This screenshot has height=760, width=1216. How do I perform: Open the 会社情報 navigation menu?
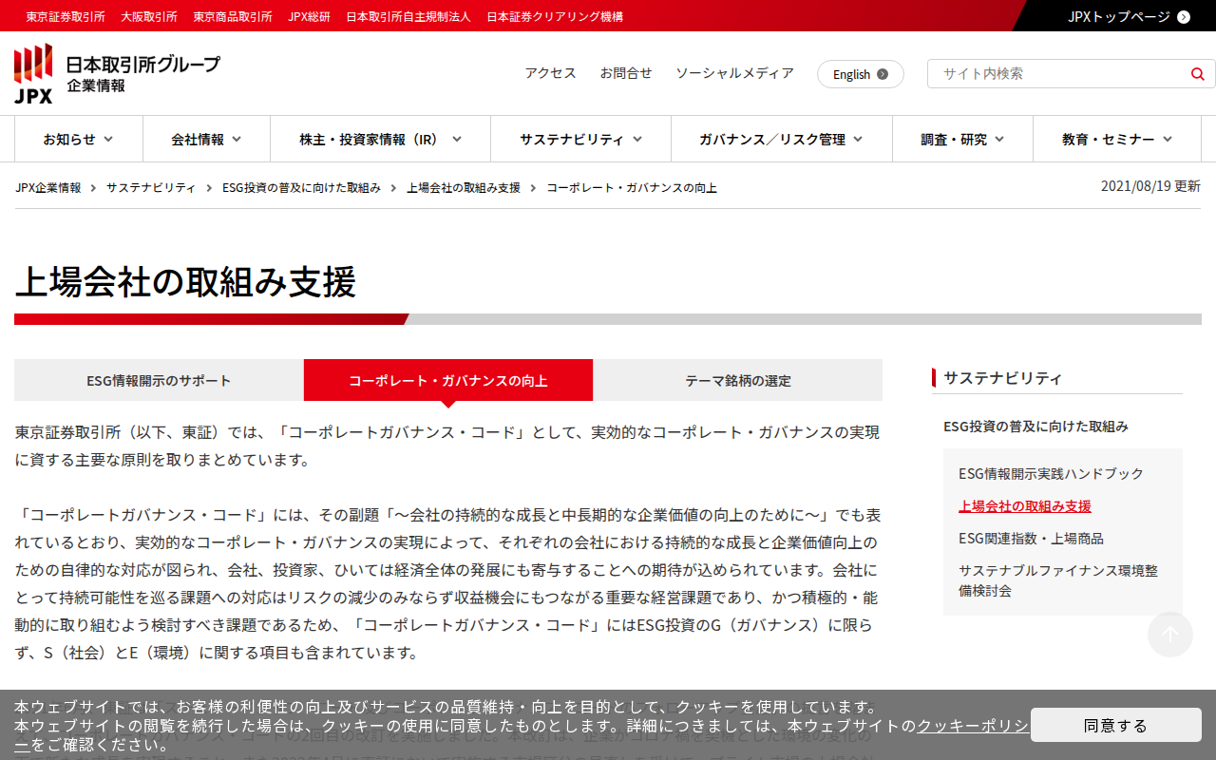click(x=207, y=140)
